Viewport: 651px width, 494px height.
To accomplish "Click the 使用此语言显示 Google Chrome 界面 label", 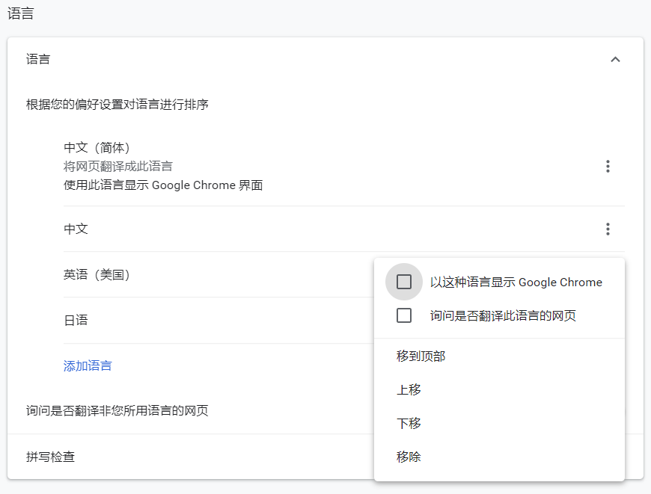I will point(163,185).
